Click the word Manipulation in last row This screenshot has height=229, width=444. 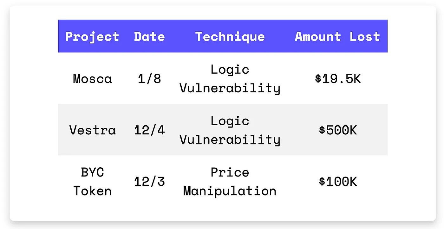pyautogui.click(x=230, y=191)
